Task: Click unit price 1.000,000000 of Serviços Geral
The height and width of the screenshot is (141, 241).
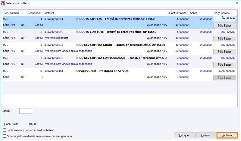Action: [227, 71]
